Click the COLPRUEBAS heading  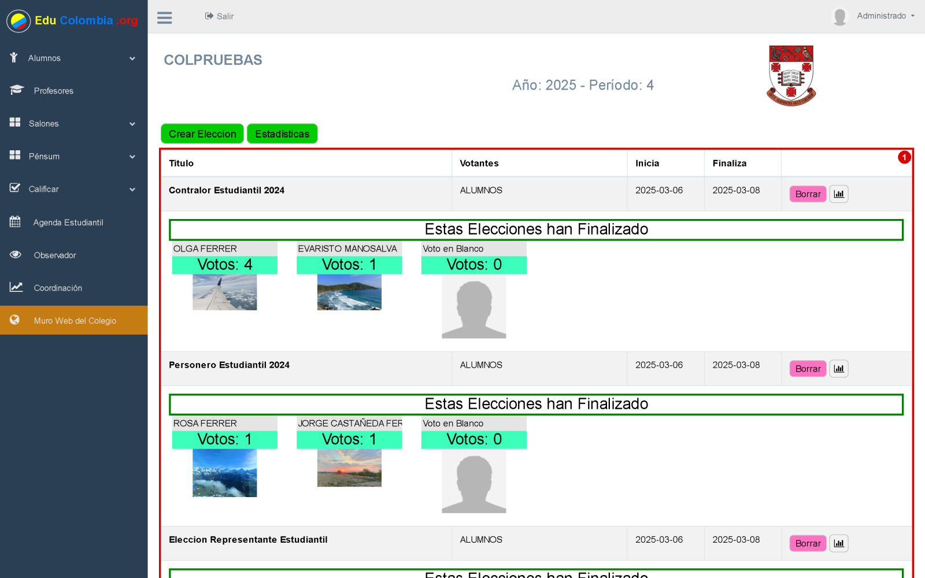tap(213, 60)
